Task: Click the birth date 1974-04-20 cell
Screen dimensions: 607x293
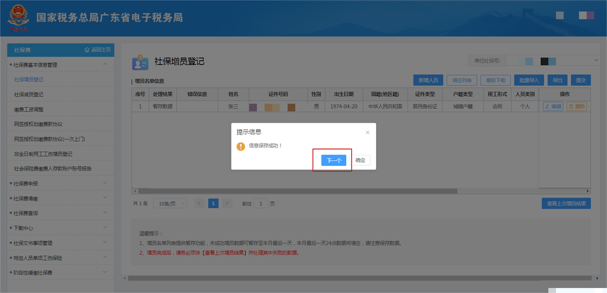Action: [x=344, y=106]
